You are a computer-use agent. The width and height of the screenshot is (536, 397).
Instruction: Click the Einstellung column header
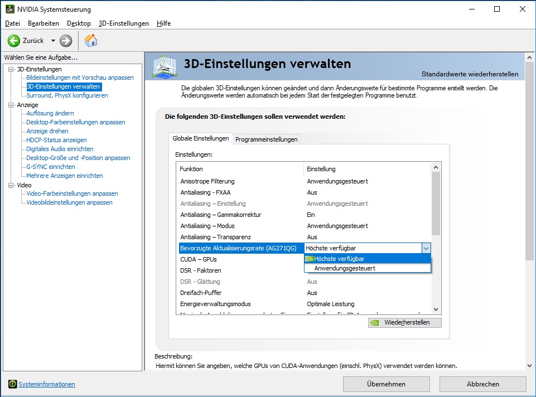tap(368, 169)
